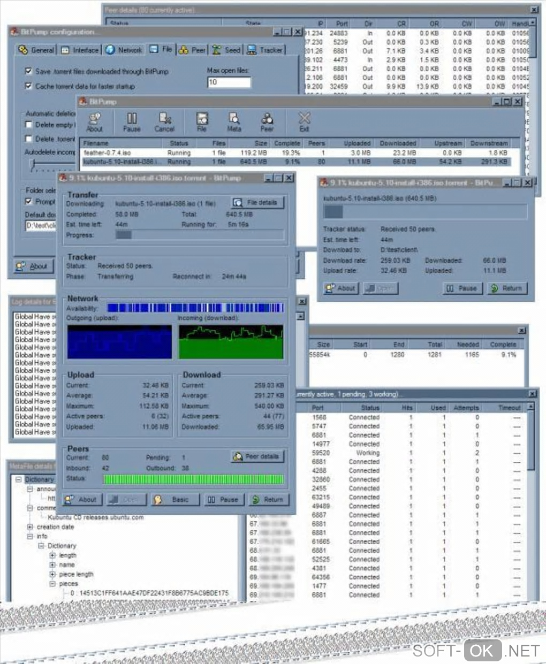Click the incoming download graph
546x664 pixels.
231,342
